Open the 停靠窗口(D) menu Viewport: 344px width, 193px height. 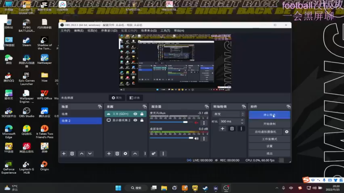tap(109, 30)
